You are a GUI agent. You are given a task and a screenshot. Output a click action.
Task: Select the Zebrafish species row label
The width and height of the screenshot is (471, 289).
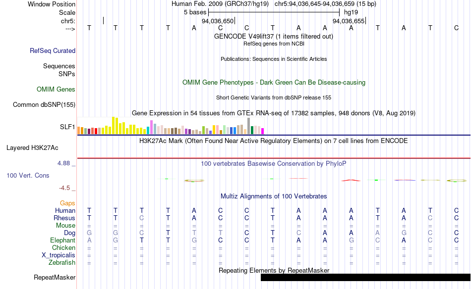coord(62,262)
